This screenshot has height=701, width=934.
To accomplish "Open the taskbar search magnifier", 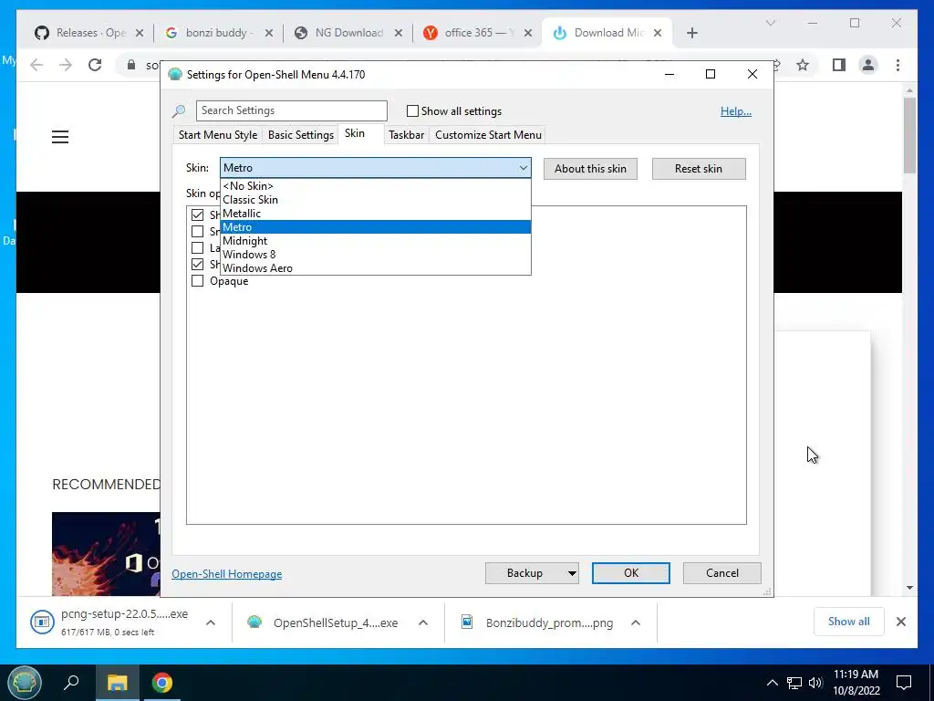I will pos(71,683).
